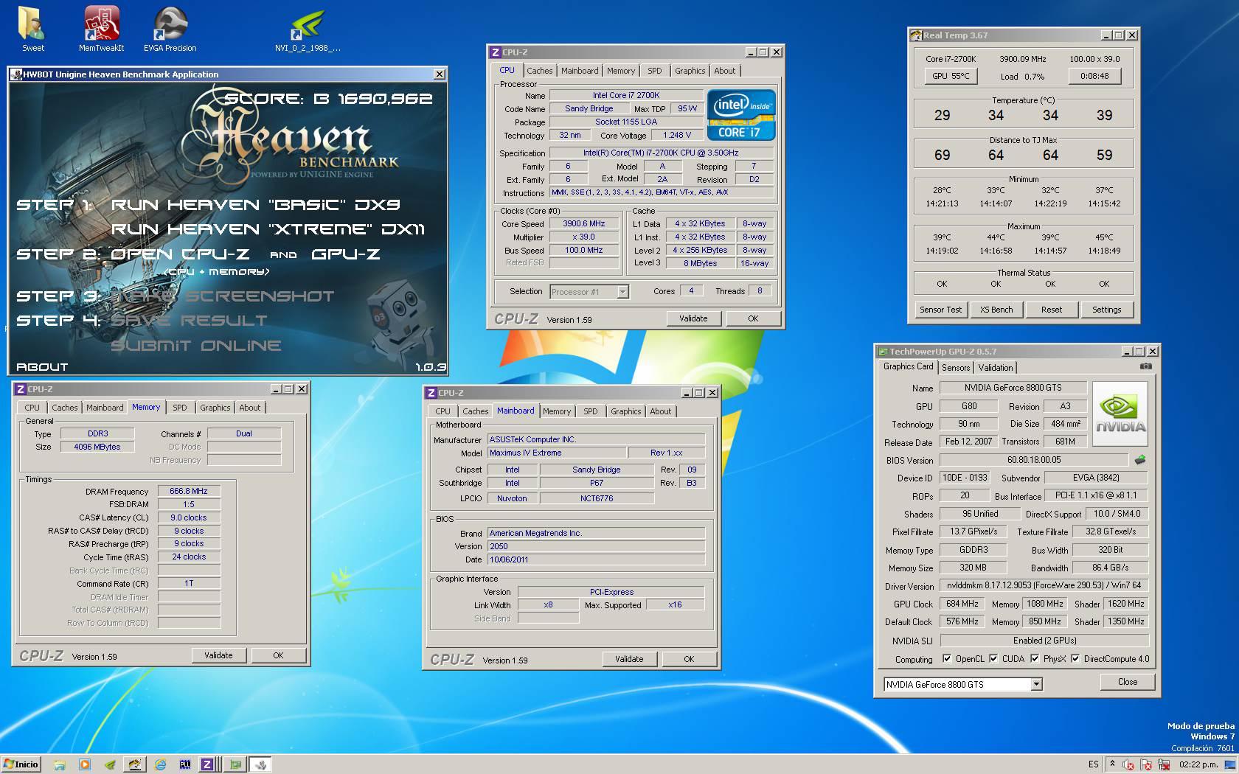Click the Intel Core i7 logo in CPU-Z
1239x774 pixels.
tap(740, 115)
